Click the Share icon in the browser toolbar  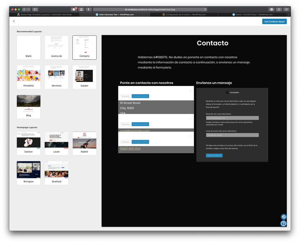tap(279, 9)
